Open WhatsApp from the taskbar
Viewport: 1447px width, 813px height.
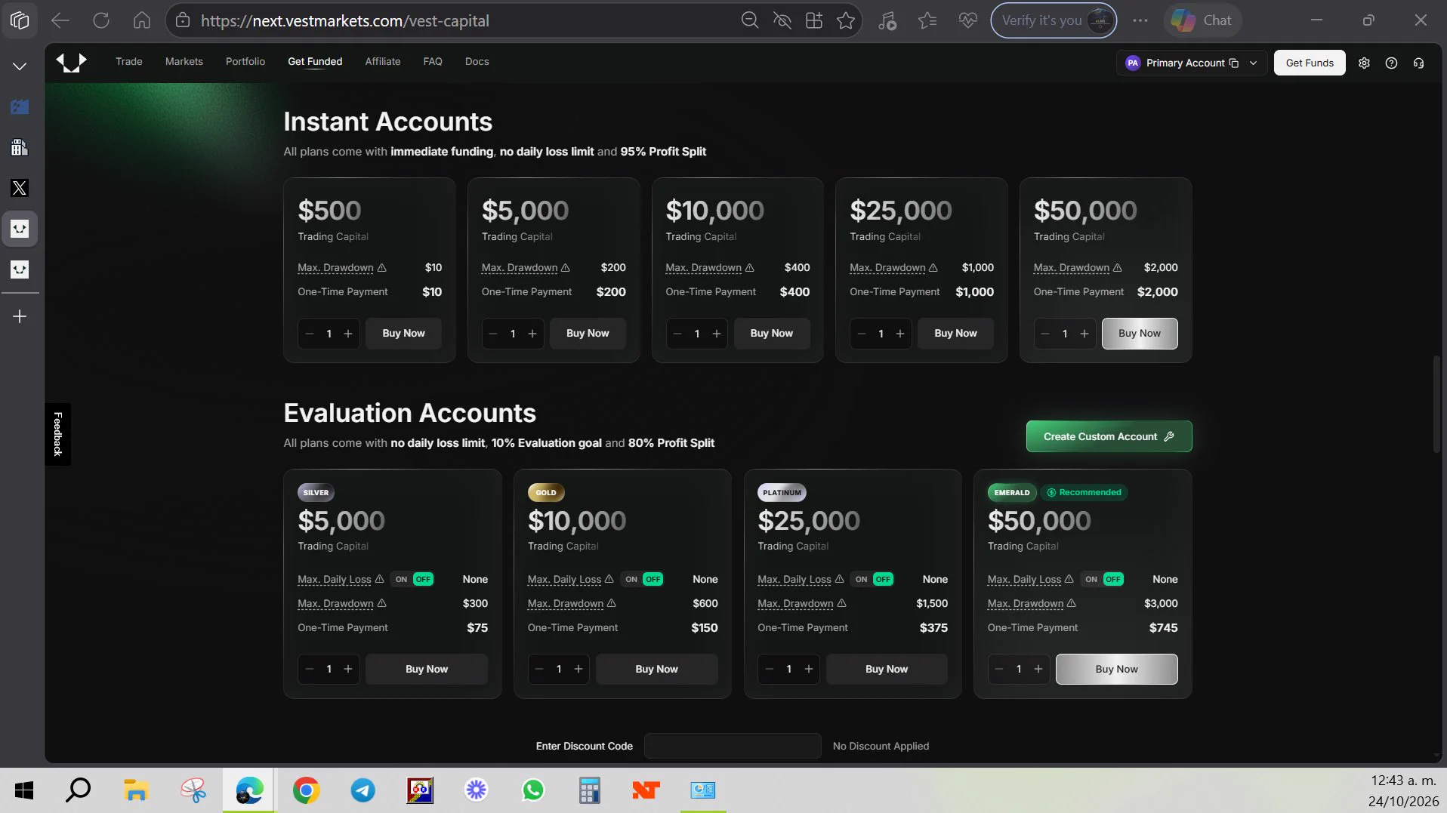click(x=533, y=790)
